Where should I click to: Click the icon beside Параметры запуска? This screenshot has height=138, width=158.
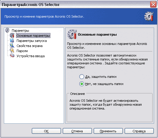click(x=12, y=41)
